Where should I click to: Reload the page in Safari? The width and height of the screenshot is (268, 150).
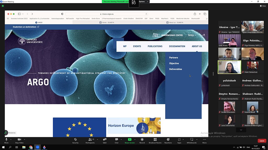[146, 14]
